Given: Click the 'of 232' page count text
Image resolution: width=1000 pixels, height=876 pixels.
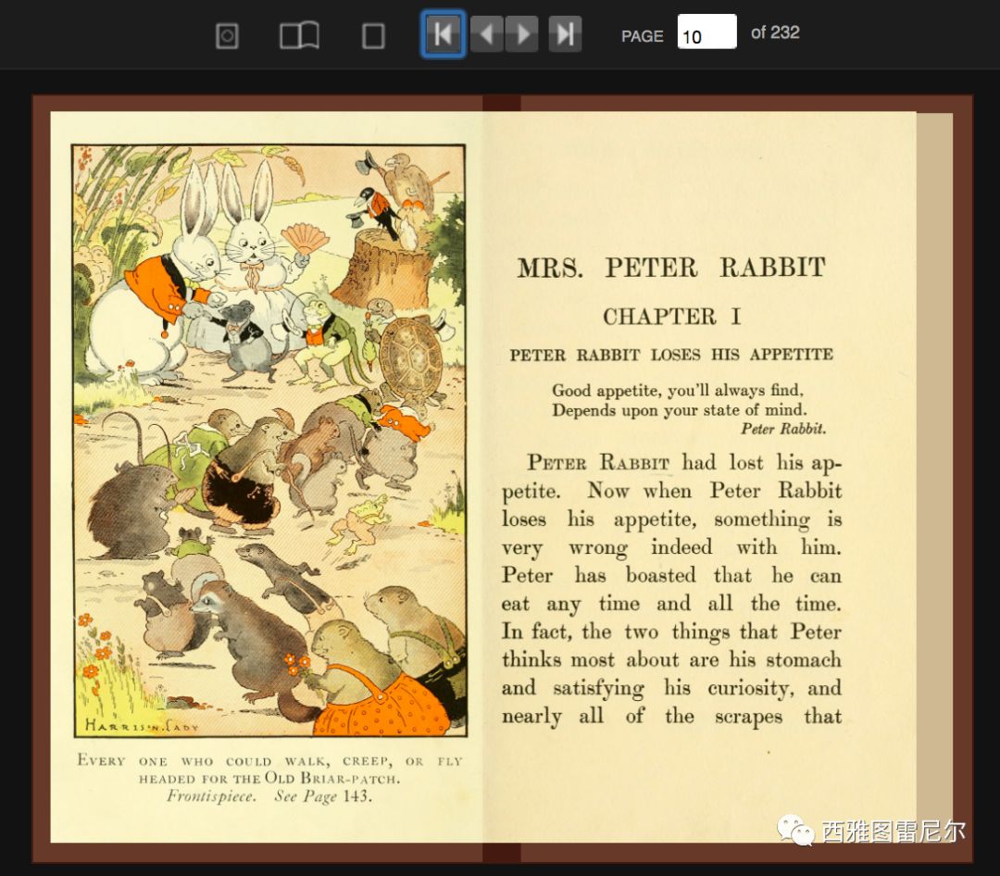Looking at the screenshot, I should 775,32.
